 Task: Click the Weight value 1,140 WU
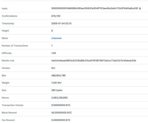click(56, 83)
